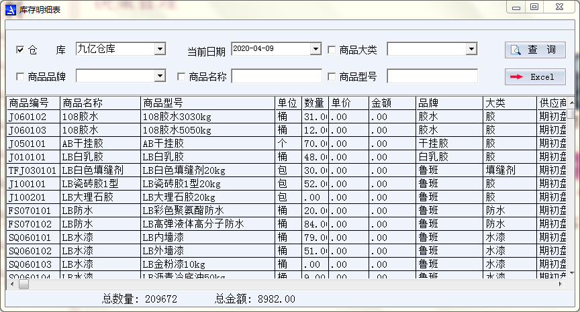Screen dimensions: 580x312
Task: Click the LB白色填缝剂20kg model cell
Action: click(208, 170)
